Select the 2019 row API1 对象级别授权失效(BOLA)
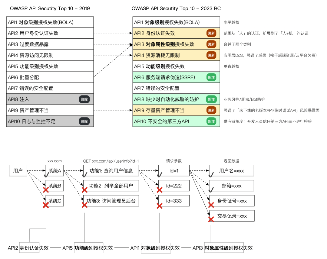 click(50, 22)
